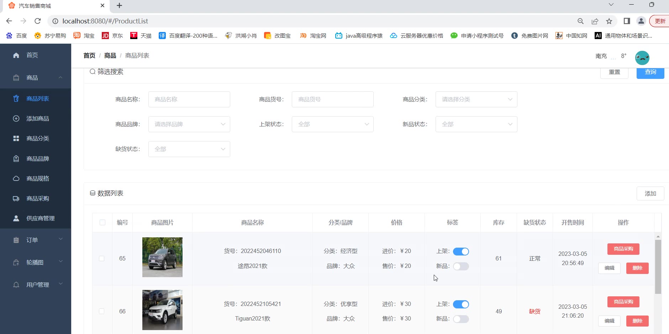Click the table's vertical scrollbar thumb

click(x=658, y=266)
